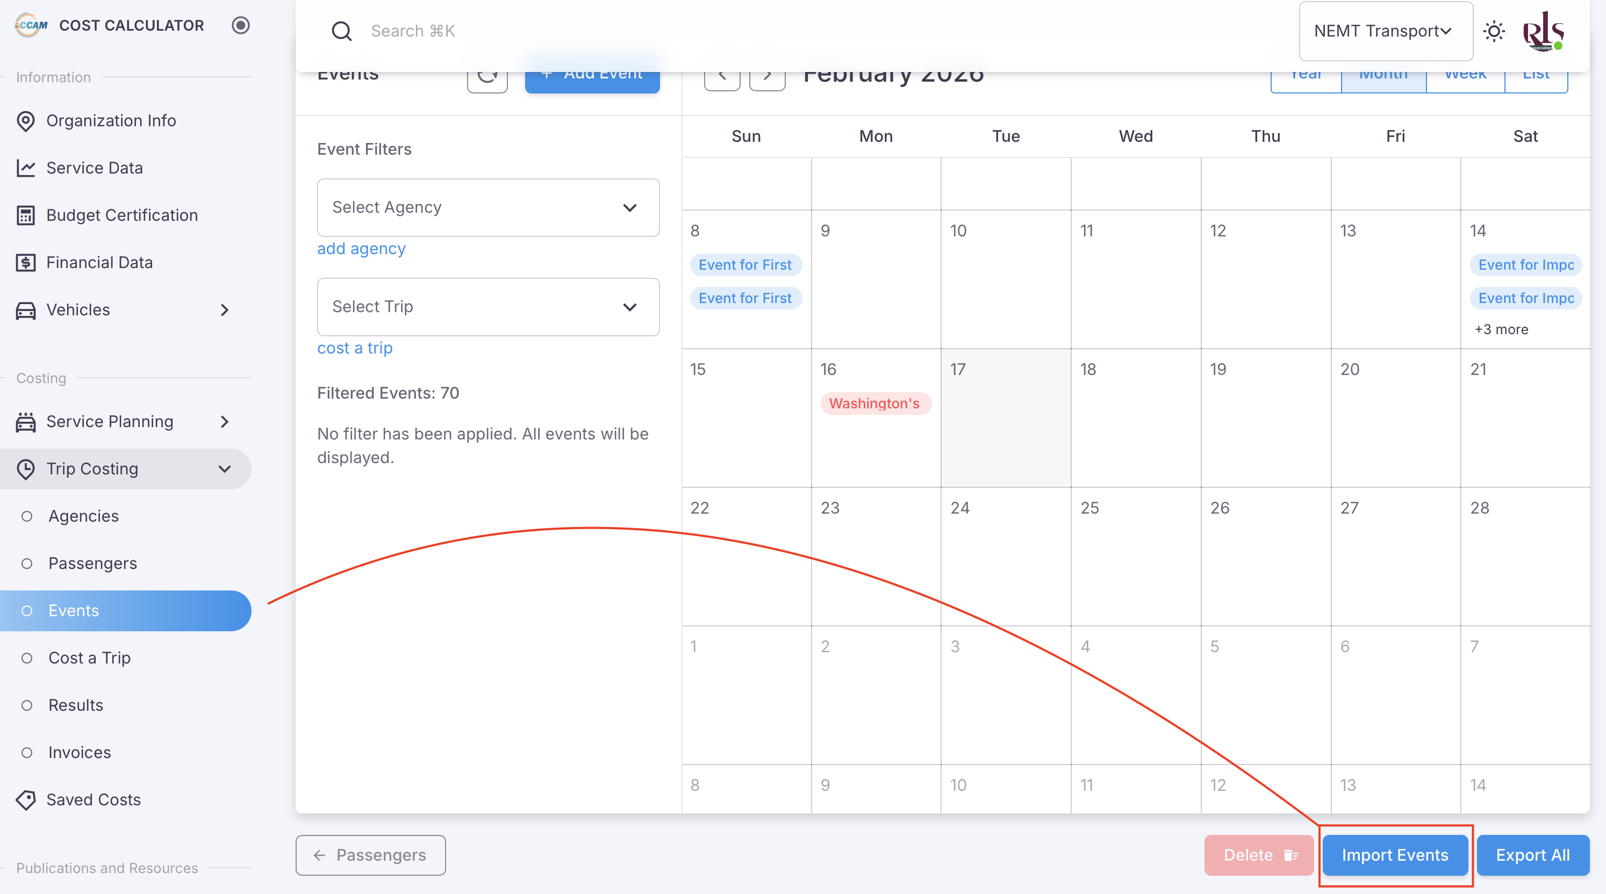Click the Budget Certification calculator icon
1606x894 pixels.
pos(26,215)
